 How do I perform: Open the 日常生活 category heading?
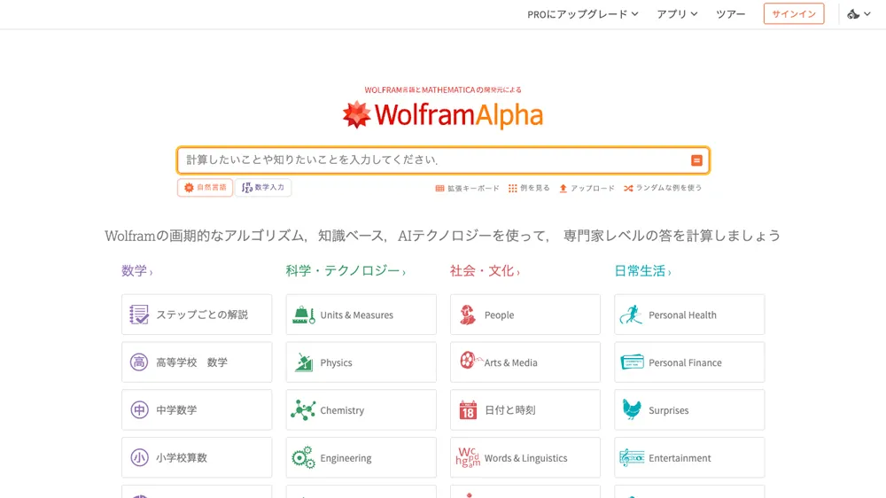[642, 271]
